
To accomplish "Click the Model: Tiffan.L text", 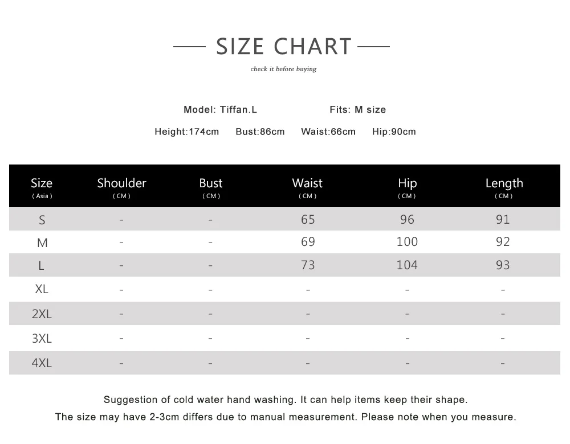I will pos(220,110).
